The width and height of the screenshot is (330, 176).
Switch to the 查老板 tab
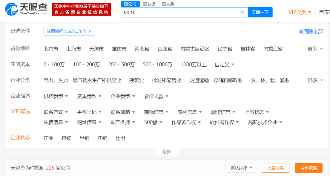click(x=149, y=4)
